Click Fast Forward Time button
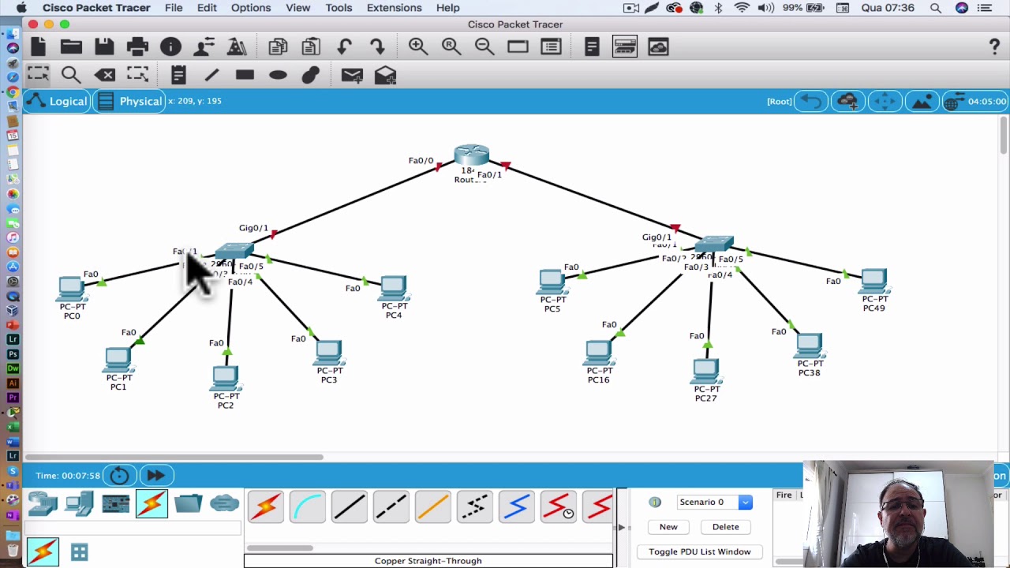Viewport: 1010px width, 568px height. point(155,476)
